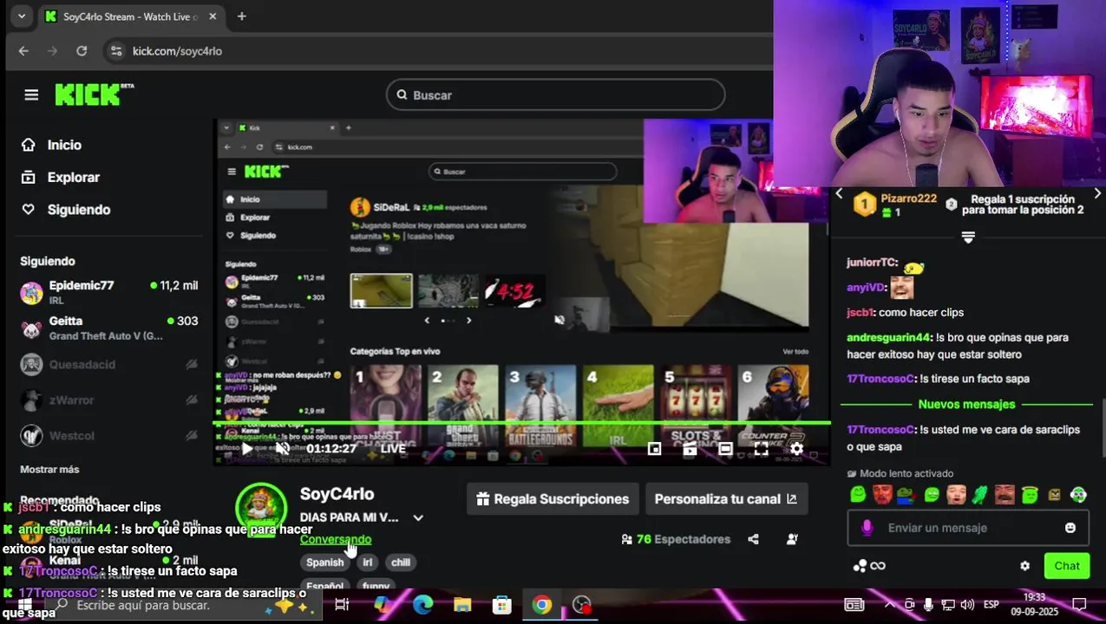Open Windows Task View
This screenshot has width=1106, height=624.
coord(342,605)
